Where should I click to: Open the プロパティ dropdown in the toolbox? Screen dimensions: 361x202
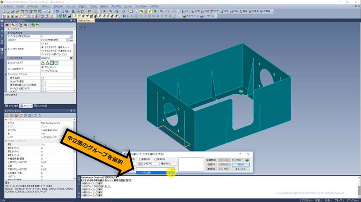click(68, 40)
